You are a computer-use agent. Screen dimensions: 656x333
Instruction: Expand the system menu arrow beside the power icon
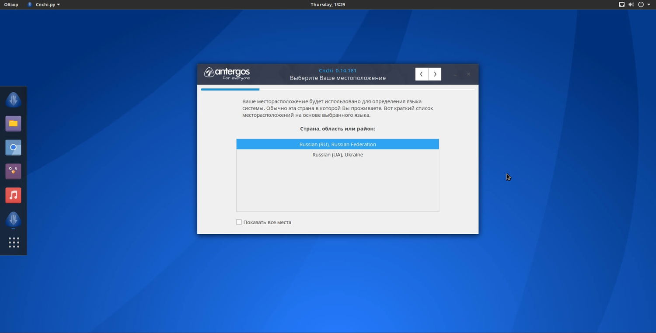pos(649,4)
